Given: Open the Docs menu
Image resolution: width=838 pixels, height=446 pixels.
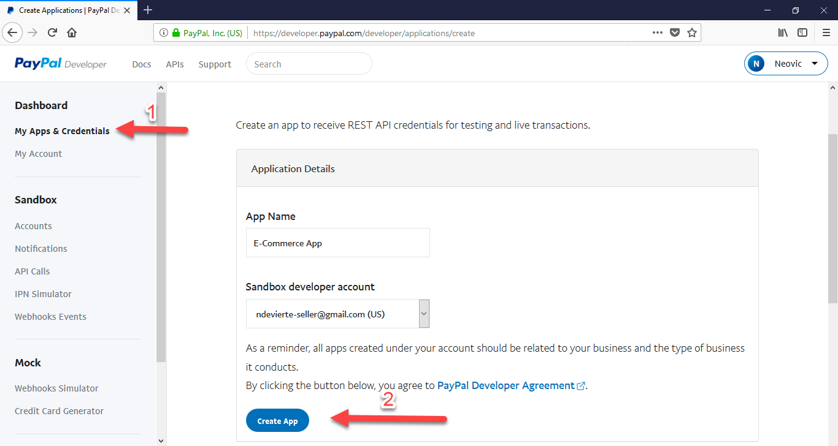Looking at the screenshot, I should (x=142, y=64).
